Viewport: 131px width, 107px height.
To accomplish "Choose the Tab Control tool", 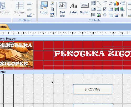I will pyautogui.click(x=111, y=9).
